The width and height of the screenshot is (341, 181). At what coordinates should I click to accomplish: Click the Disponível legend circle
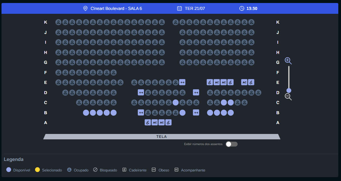pos(9,170)
